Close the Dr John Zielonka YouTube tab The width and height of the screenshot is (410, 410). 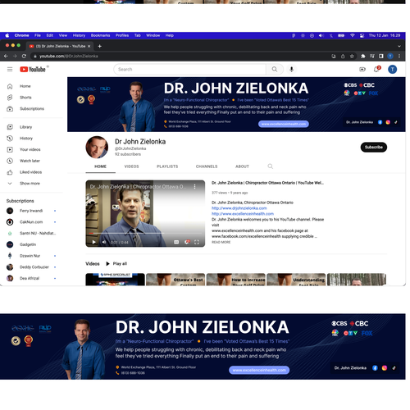coord(89,46)
